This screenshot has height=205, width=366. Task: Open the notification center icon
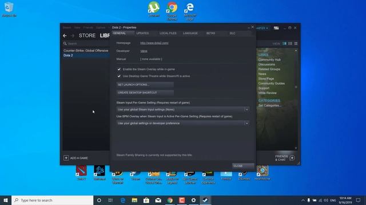pyautogui.click(x=359, y=200)
